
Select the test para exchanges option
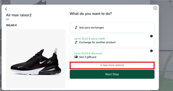tap(112, 27)
